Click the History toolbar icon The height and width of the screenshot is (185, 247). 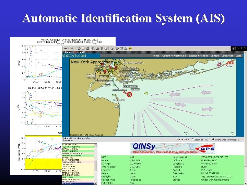click(106, 48)
